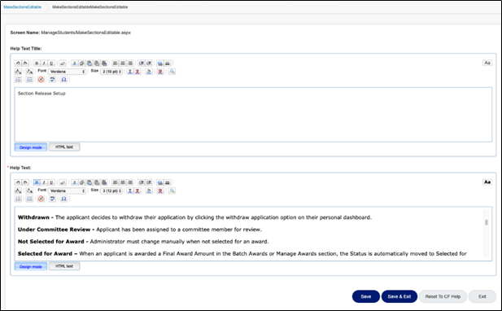Viewport: 502px width, 311px height.
Task: Insert image in Help Text Title editor
Action: (x=160, y=64)
